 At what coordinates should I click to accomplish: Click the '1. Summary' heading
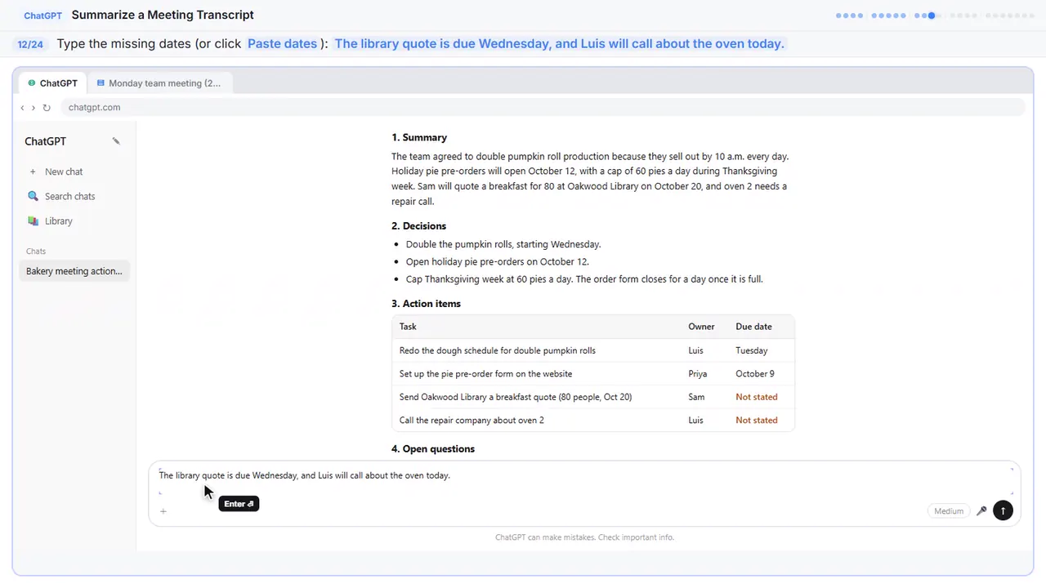tap(419, 137)
